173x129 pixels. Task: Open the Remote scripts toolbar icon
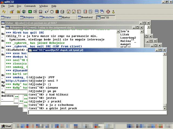41,12
